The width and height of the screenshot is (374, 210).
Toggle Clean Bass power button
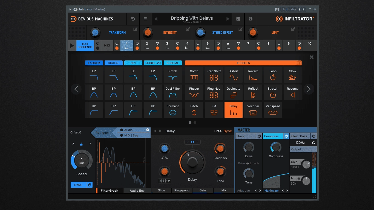(x=314, y=136)
